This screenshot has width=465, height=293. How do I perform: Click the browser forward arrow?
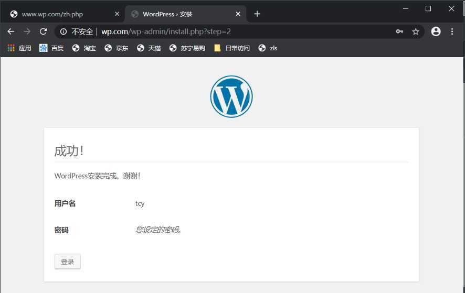(x=27, y=31)
